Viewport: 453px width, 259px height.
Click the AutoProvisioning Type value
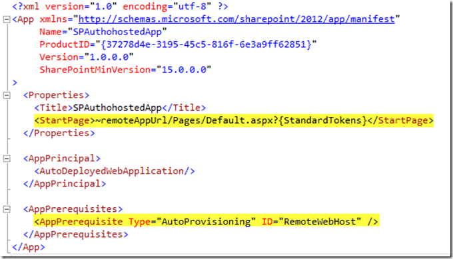206,222
